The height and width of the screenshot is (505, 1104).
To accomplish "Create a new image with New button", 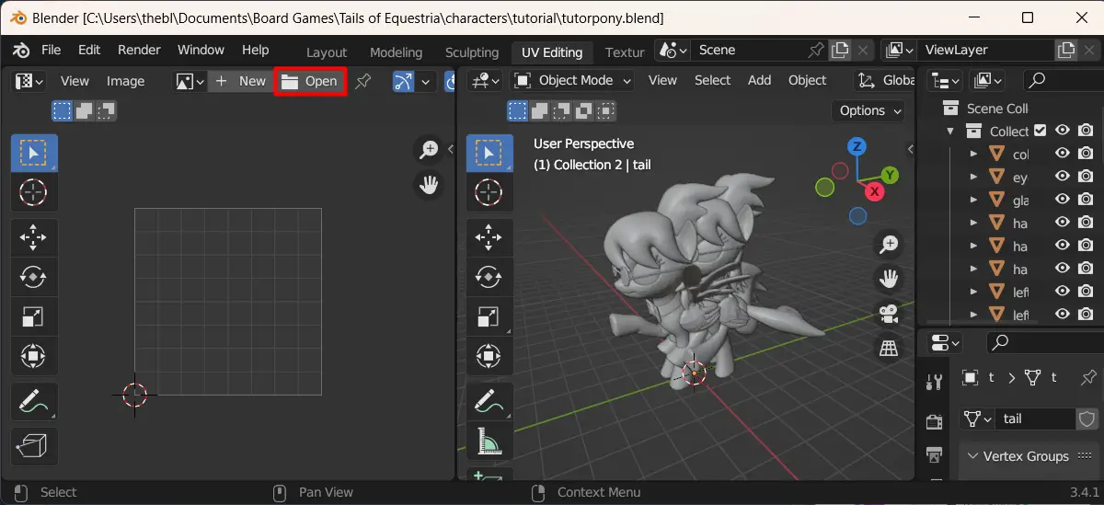I will (241, 81).
